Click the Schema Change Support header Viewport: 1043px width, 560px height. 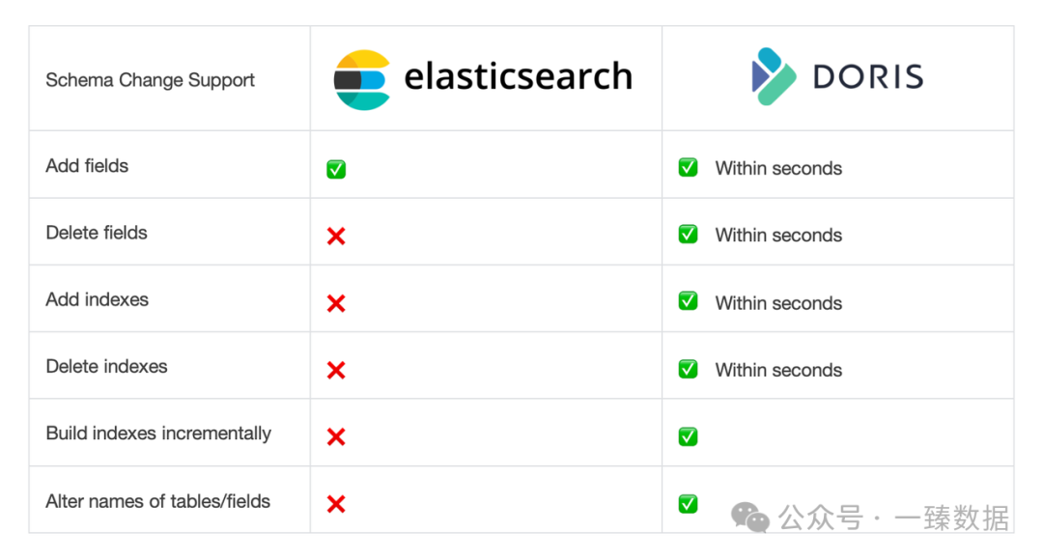click(150, 80)
